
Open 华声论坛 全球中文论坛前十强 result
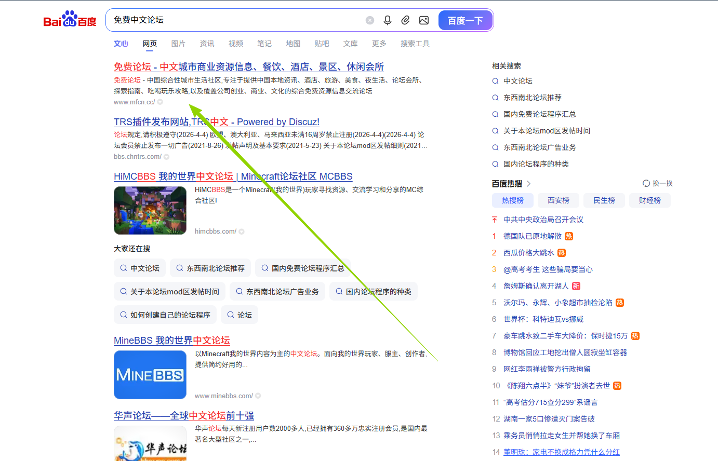point(184,416)
